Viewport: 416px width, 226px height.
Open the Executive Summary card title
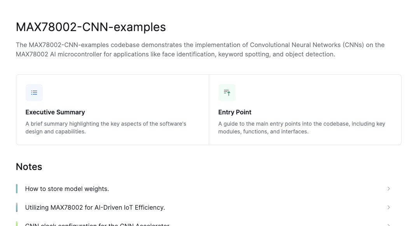(x=55, y=112)
